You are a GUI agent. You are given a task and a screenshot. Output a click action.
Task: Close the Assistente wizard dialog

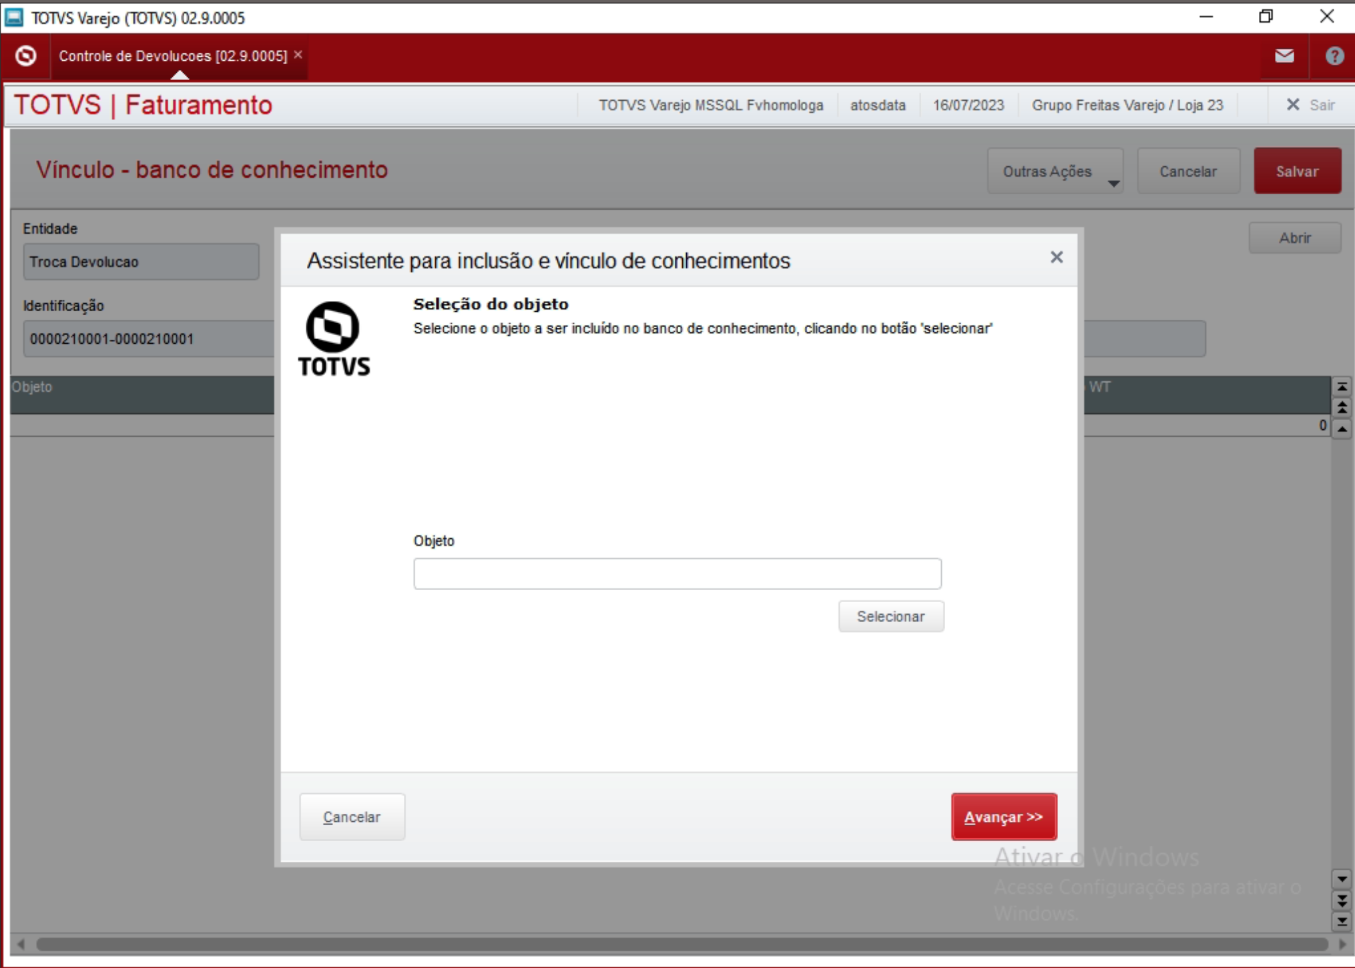[x=1056, y=257]
